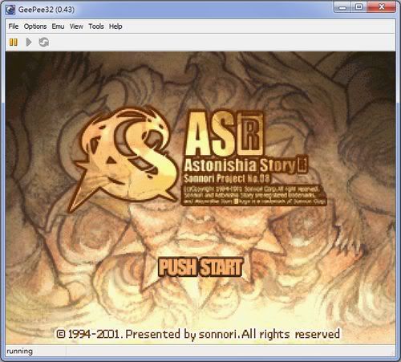Click the "running" status bar text
401x362 pixels.
(19, 351)
